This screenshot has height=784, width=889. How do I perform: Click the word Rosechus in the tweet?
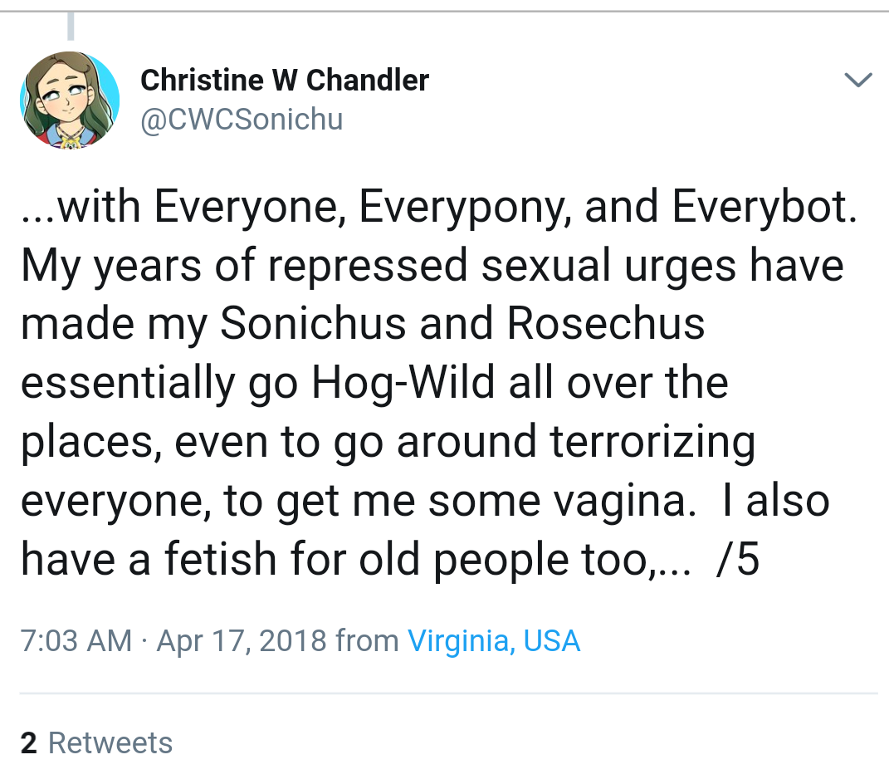tap(606, 325)
